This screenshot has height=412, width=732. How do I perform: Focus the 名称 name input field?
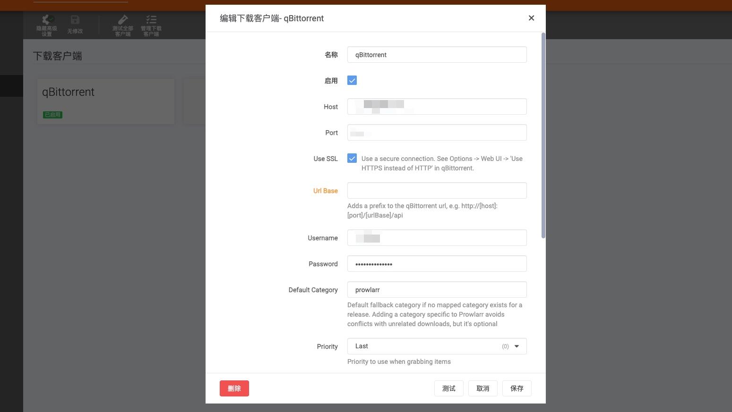(x=437, y=55)
